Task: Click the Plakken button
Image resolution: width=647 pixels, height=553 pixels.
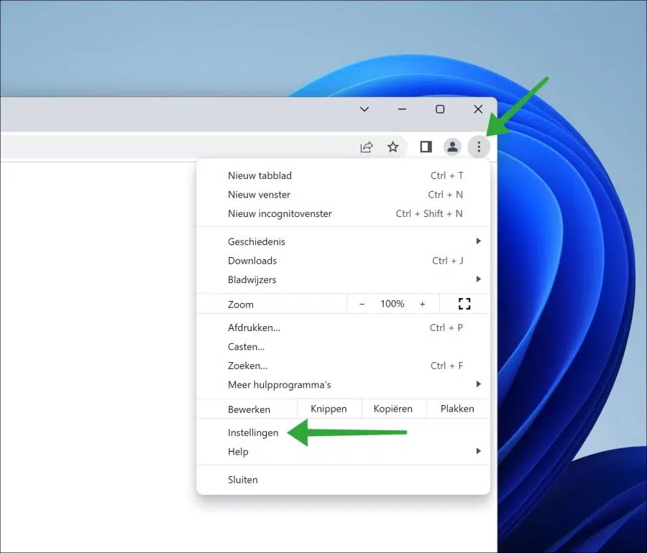Action: tap(457, 409)
